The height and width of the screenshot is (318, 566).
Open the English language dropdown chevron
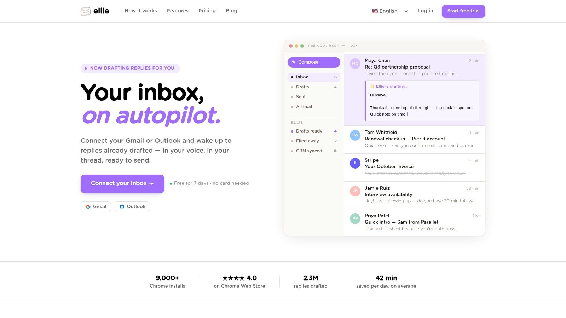pos(406,11)
